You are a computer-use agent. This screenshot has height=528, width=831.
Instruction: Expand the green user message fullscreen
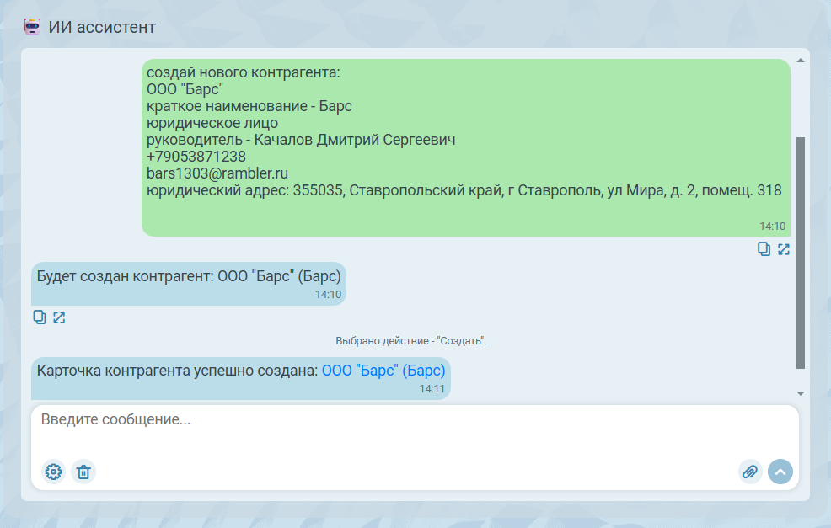coord(784,248)
